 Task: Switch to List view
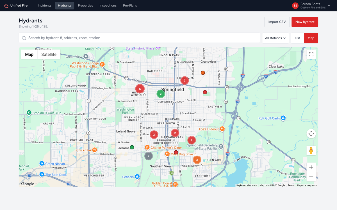297,38
